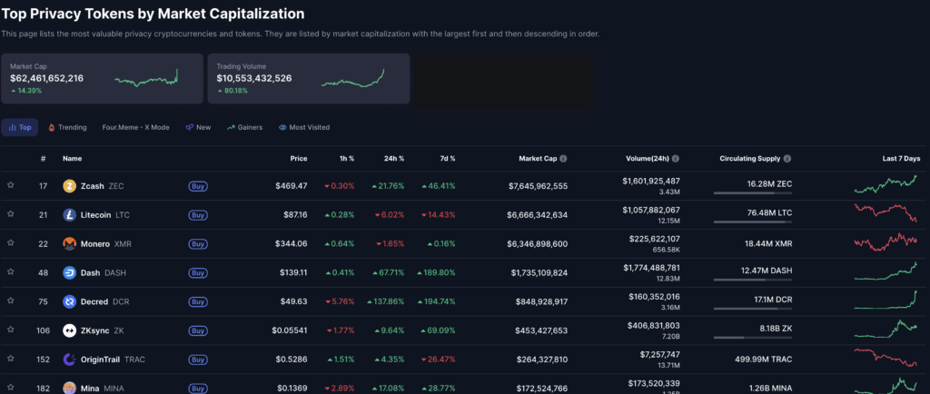930x394 pixels.
Task: Sort by Circulating Supply header text
Action: pyautogui.click(x=750, y=159)
